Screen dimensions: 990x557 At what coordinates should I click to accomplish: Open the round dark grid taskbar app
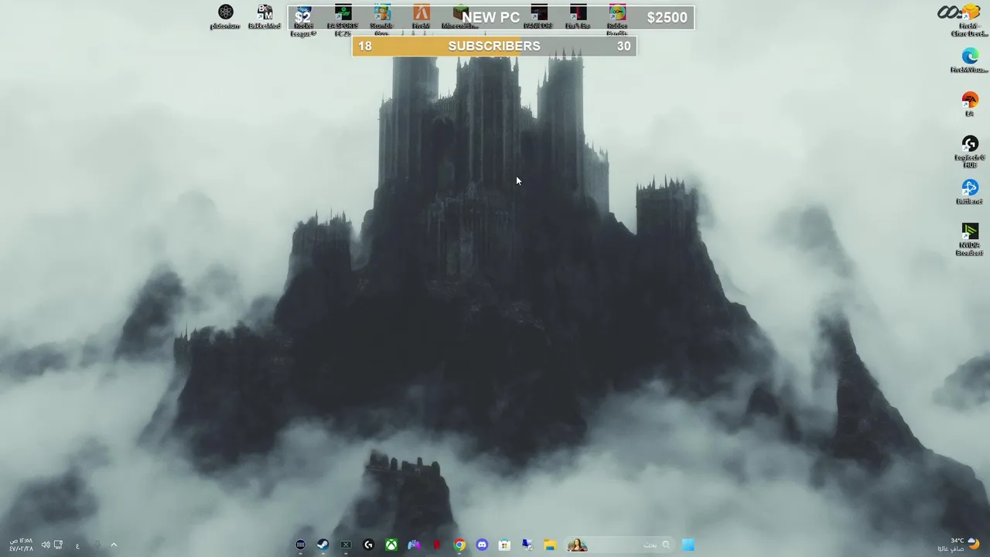pyautogui.click(x=301, y=545)
